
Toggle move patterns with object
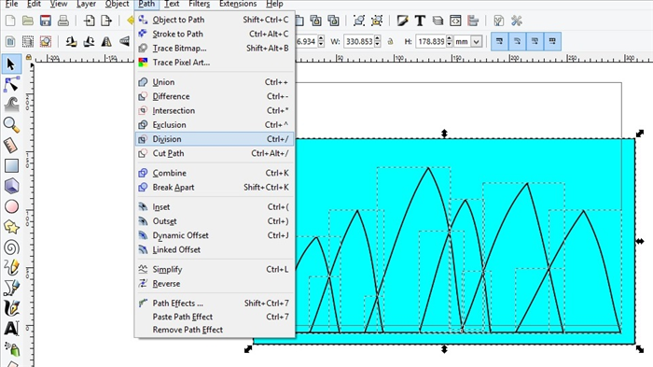coord(552,41)
